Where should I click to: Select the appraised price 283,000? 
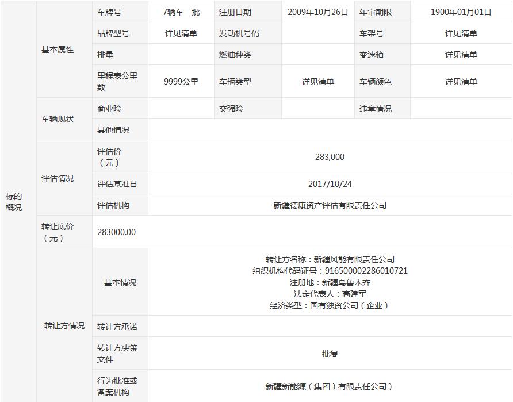(330, 156)
